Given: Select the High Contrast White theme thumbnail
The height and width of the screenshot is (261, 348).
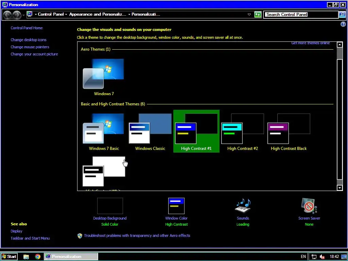Looking at the screenshot, I should pos(104,171).
